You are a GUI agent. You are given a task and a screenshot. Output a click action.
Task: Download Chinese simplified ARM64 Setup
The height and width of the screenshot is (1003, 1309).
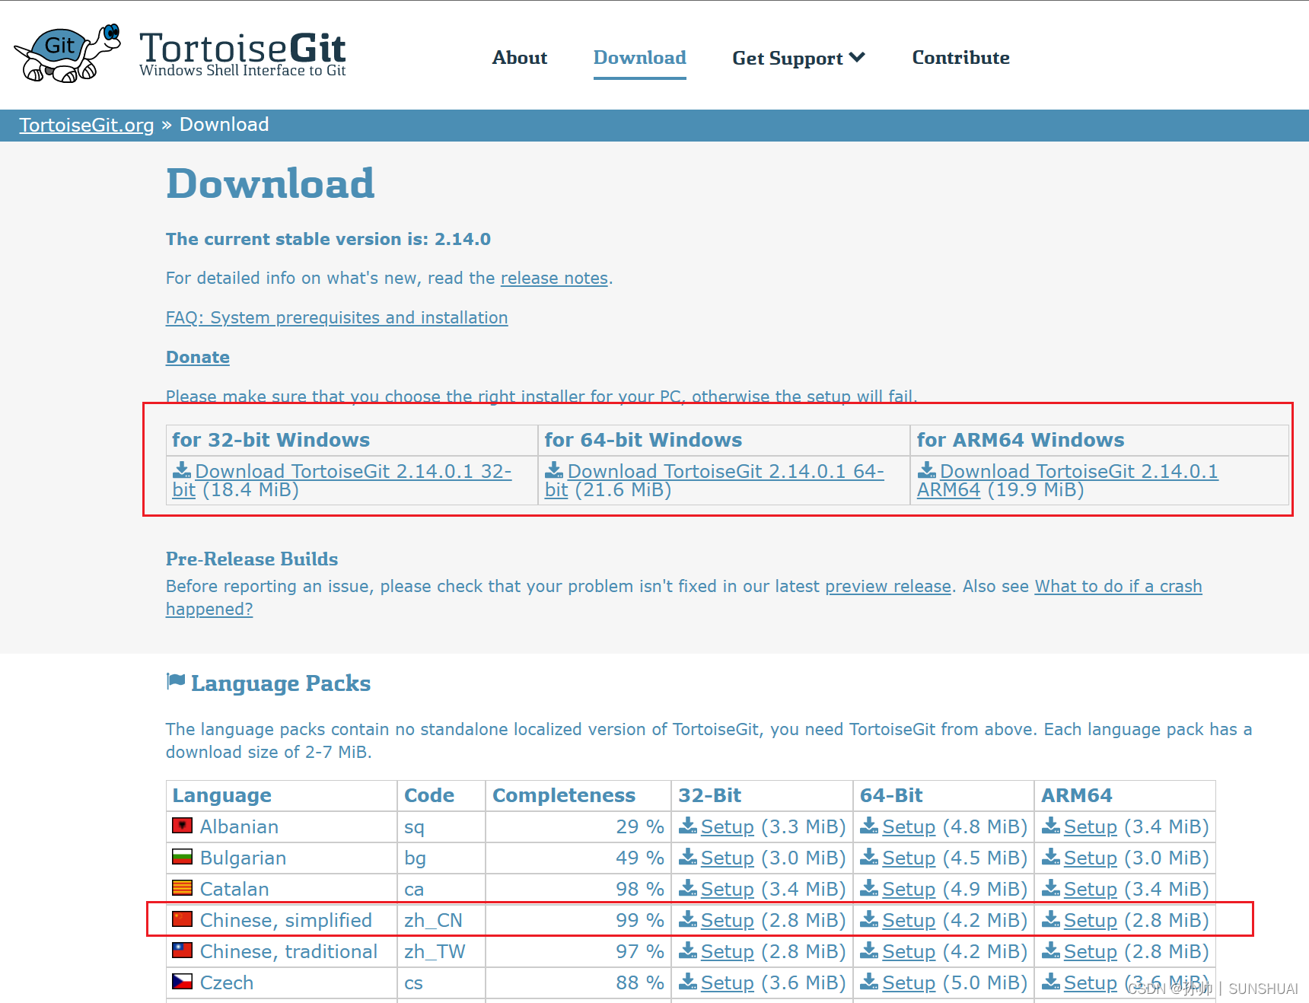pos(1090,921)
